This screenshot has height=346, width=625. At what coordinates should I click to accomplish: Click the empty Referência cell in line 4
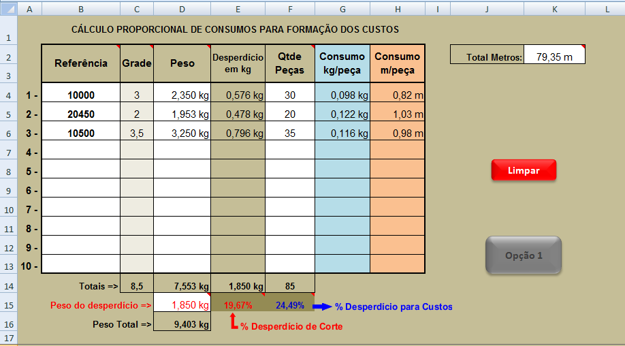pyautogui.click(x=81, y=153)
